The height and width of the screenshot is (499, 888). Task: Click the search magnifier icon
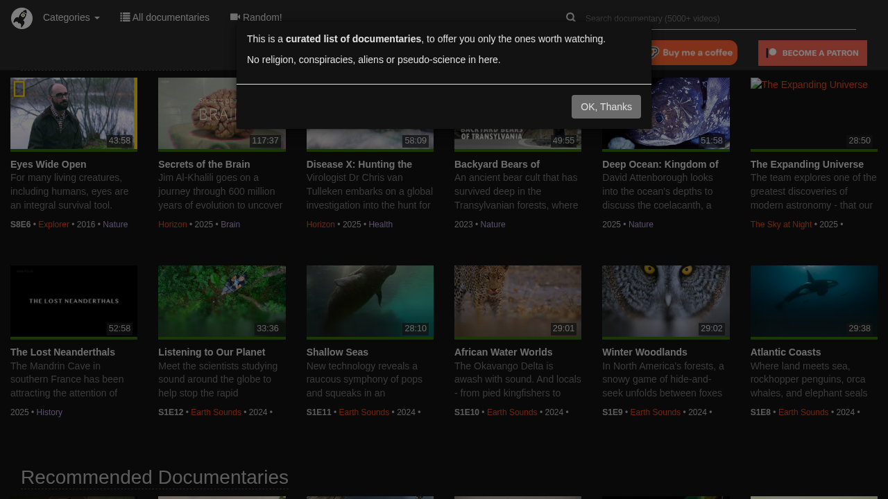(x=570, y=17)
